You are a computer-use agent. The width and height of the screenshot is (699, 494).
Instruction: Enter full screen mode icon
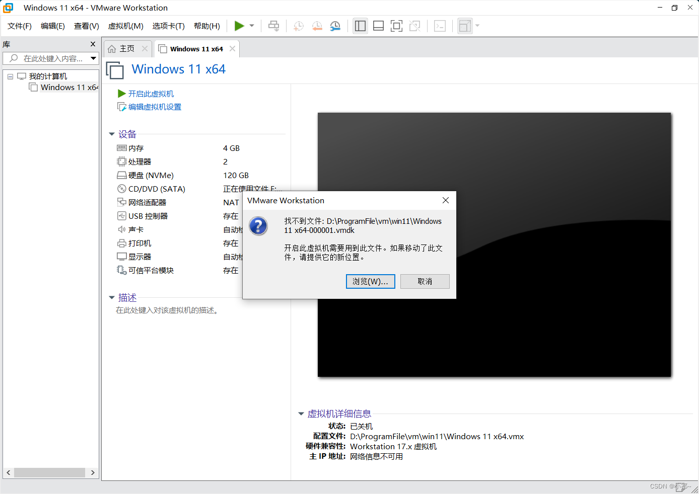coord(396,26)
